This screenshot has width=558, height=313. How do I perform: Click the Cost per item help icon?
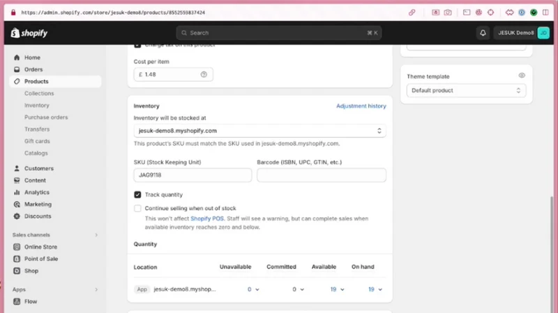click(204, 74)
